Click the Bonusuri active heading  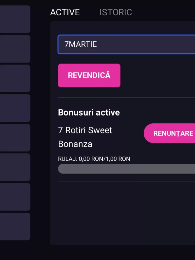(89, 112)
